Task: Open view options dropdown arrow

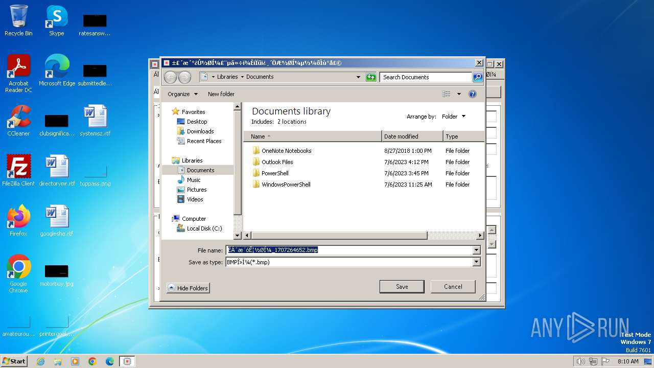Action: [x=459, y=94]
